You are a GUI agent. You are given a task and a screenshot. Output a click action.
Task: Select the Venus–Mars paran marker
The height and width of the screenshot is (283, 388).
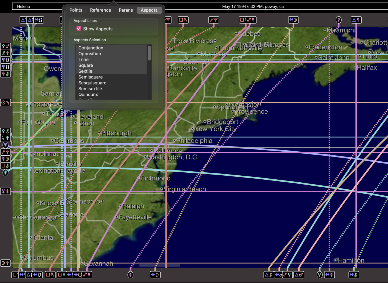[5, 46]
